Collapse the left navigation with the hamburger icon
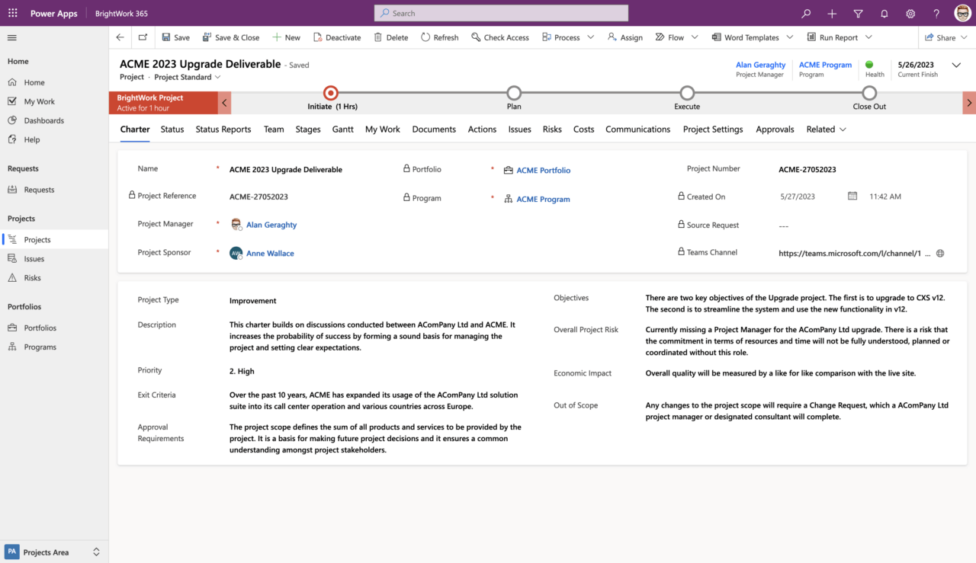This screenshot has height=563, width=976. tap(11, 37)
